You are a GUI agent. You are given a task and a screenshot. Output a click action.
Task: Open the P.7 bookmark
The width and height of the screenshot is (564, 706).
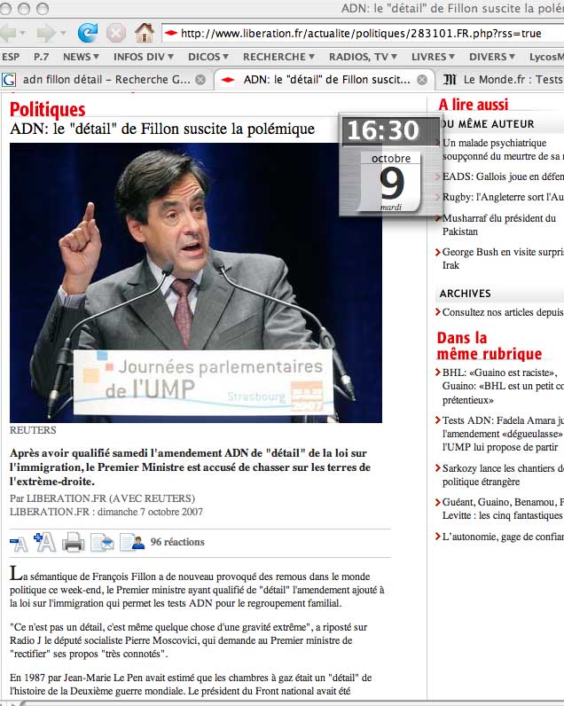pos(41,57)
